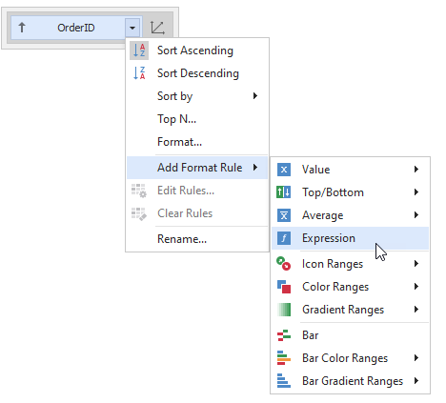The width and height of the screenshot is (446, 403).
Task: Open the OrderID dropdown arrow button
Action: 132,28
